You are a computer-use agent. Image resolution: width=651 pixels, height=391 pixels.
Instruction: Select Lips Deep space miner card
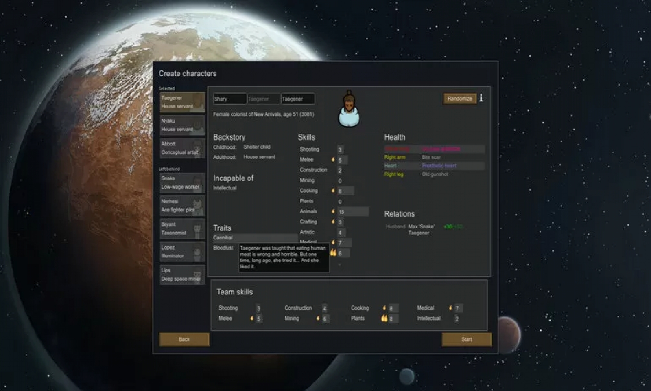pyautogui.click(x=182, y=275)
